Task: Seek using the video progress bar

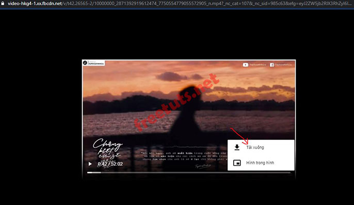Action: coord(189,172)
